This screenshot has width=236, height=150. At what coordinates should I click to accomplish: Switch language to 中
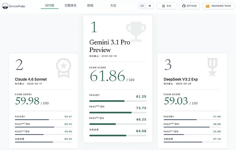[150, 6]
